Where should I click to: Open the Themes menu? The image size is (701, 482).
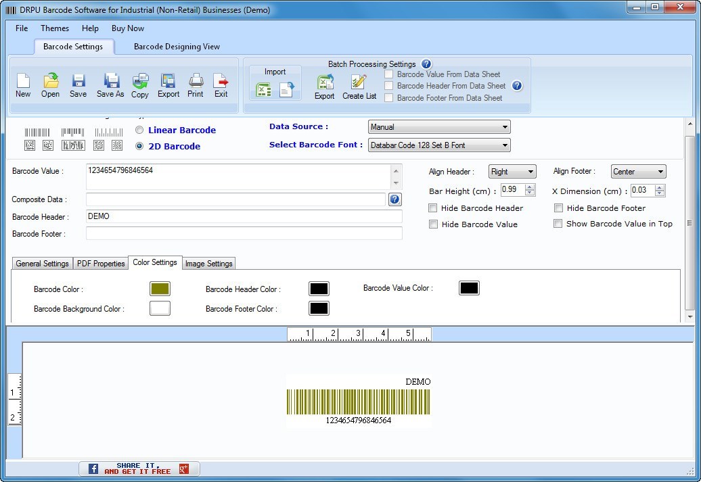point(54,28)
